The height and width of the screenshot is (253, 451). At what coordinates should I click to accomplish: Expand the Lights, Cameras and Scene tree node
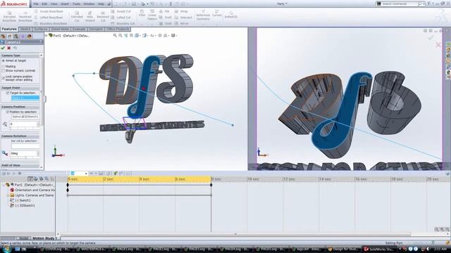pyautogui.click(x=8, y=195)
